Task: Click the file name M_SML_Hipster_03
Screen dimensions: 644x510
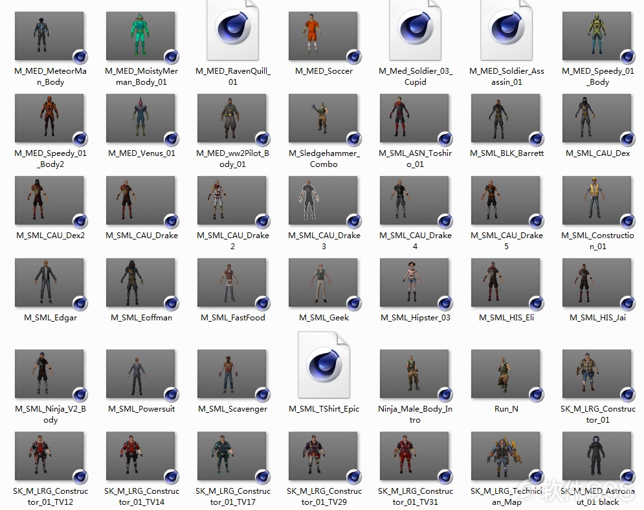Action: [x=416, y=317]
